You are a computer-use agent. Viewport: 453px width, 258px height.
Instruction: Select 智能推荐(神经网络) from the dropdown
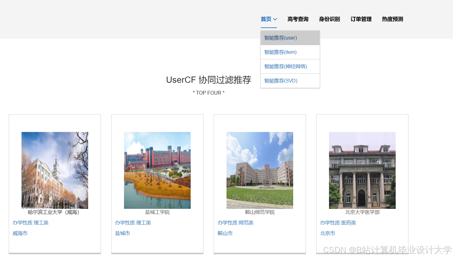tap(285, 66)
